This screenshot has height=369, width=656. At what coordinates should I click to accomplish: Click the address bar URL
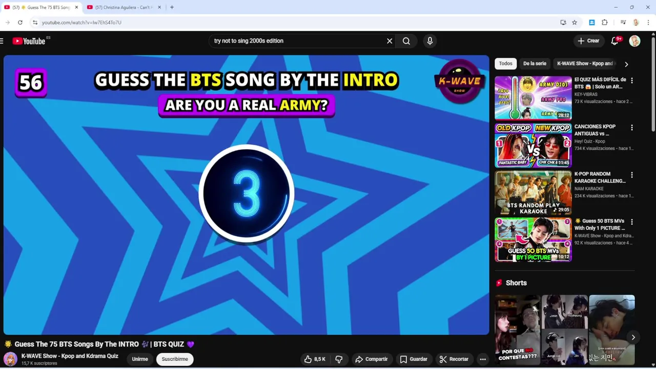[81, 23]
